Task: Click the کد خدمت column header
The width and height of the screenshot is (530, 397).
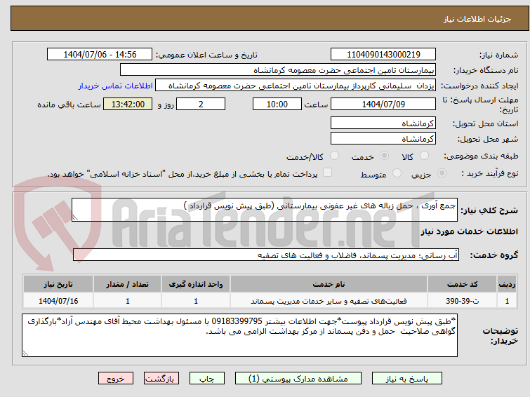Action: [462, 284]
